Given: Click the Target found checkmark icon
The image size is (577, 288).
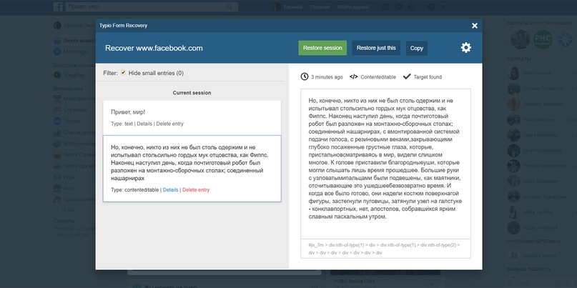Looking at the screenshot, I should [407, 76].
